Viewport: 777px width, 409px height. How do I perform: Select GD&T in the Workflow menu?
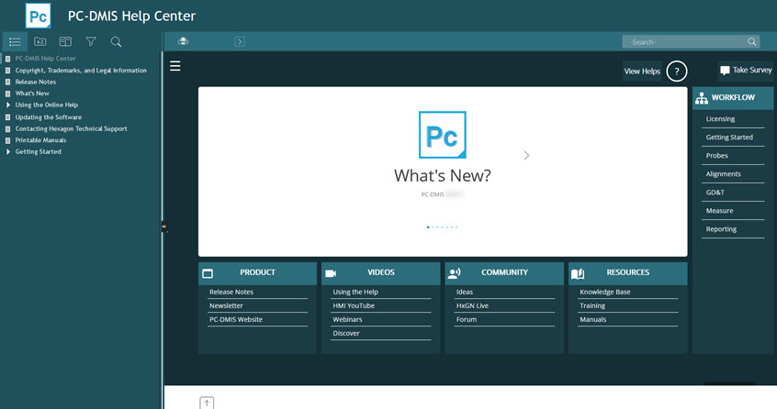[715, 193]
